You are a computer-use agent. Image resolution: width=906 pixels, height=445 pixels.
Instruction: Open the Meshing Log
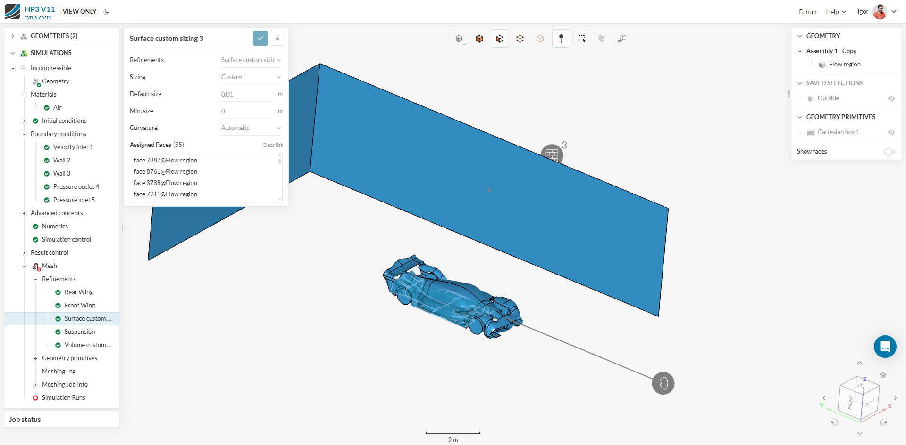pyautogui.click(x=59, y=372)
